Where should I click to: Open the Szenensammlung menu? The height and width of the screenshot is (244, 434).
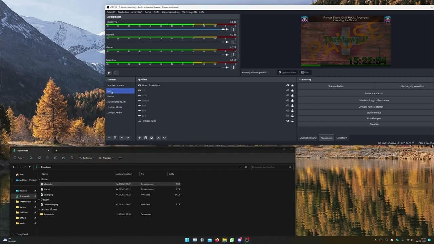pos(171,12)
